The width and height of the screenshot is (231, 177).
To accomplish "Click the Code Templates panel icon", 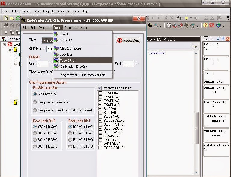I will click(x=206, y=39).
